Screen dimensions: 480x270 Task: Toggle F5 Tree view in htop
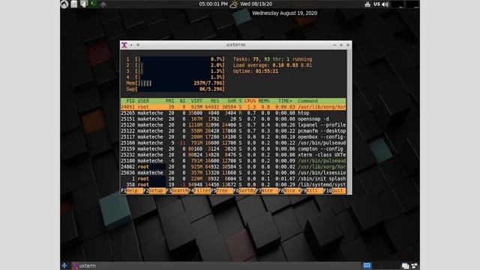pos(222,190)
